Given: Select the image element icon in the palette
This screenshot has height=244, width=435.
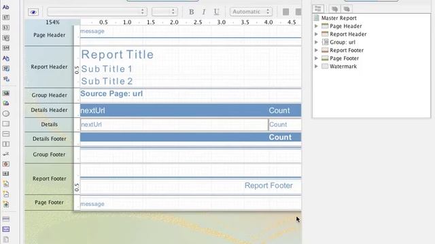Looking at the screenshot, I should click(6, 104).
